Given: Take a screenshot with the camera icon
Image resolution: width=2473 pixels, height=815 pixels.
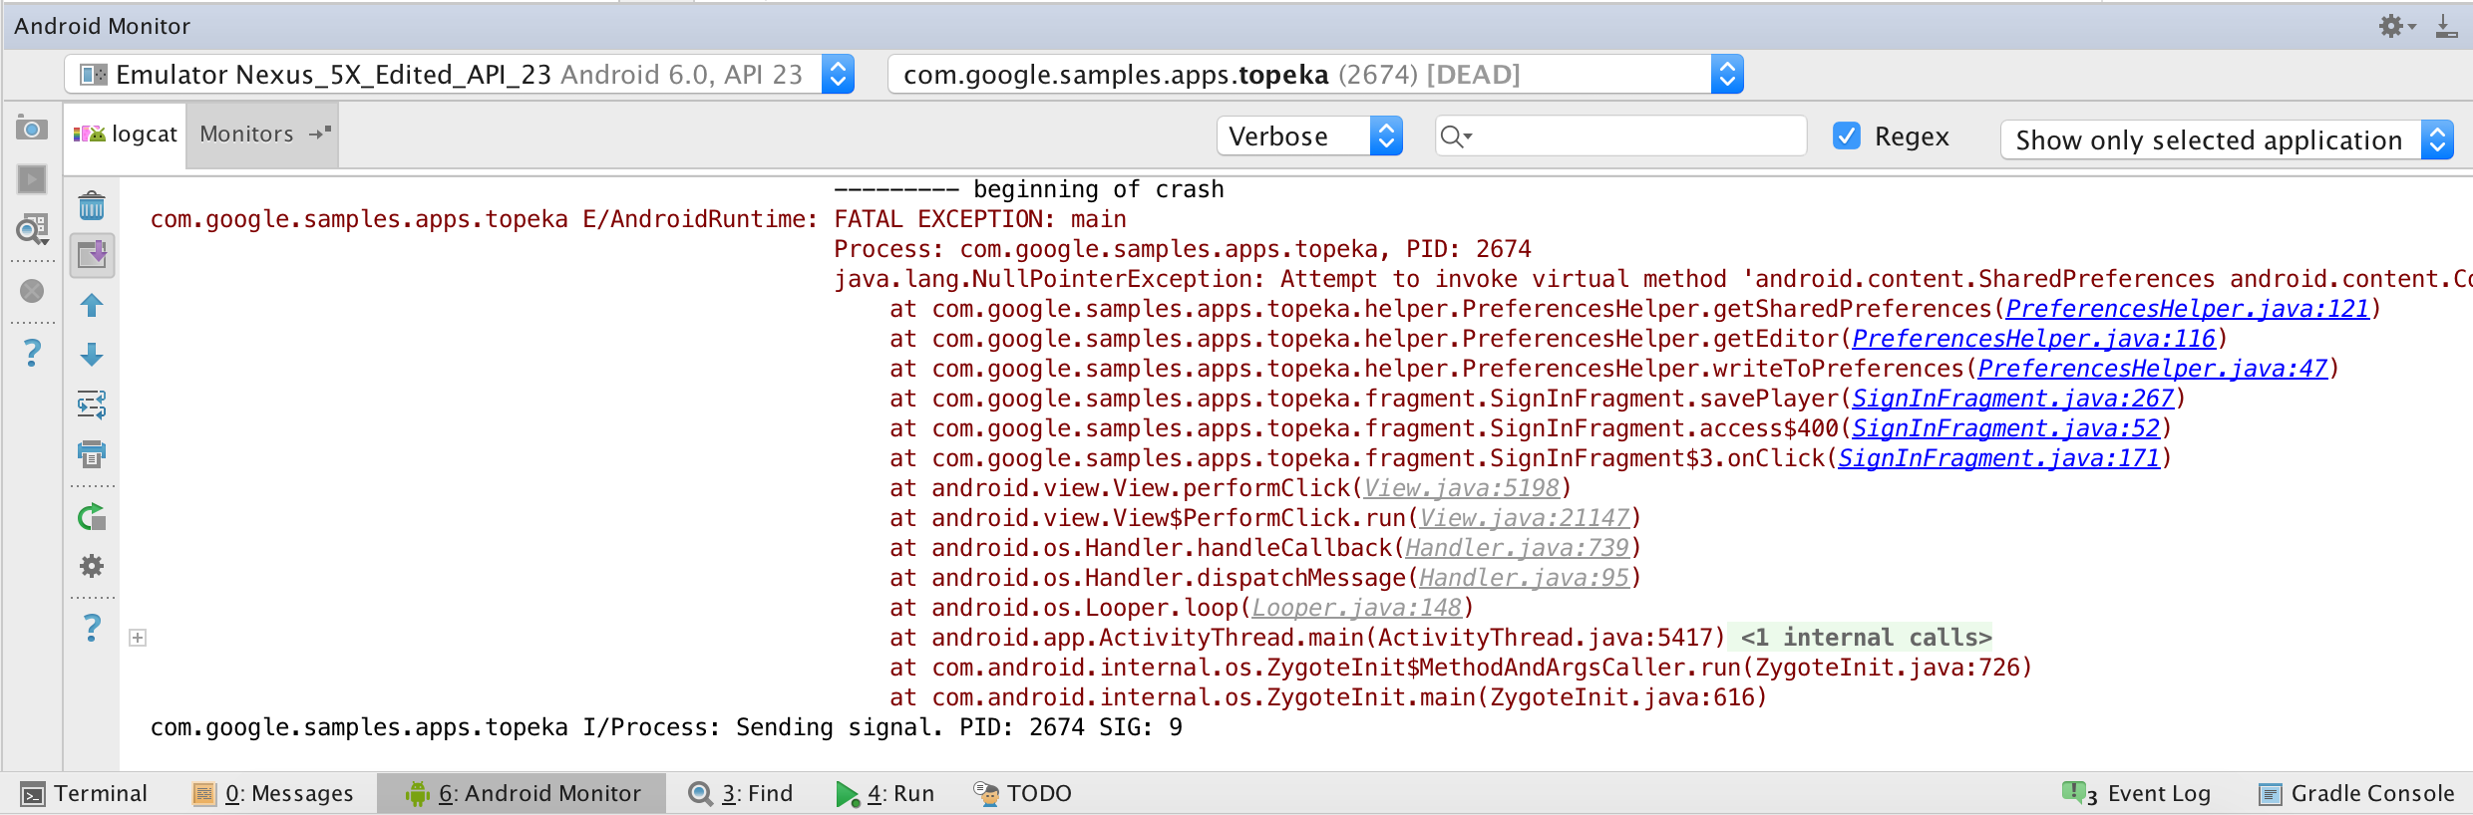Looking at the screenshot, I should [x=32, y=129].
